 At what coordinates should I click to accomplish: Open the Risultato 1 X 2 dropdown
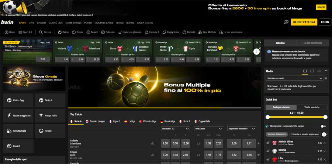pos(175,129)
